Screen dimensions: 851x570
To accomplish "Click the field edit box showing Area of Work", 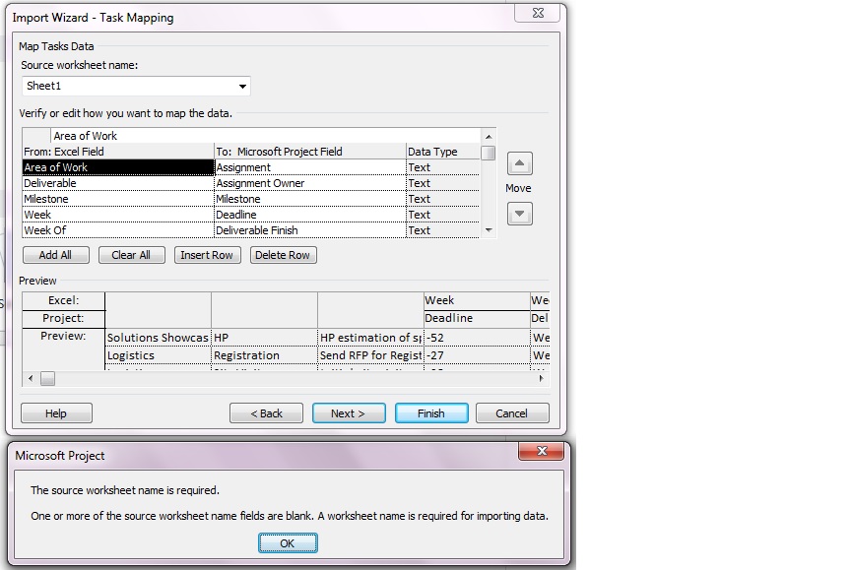I will pos(266,136).
